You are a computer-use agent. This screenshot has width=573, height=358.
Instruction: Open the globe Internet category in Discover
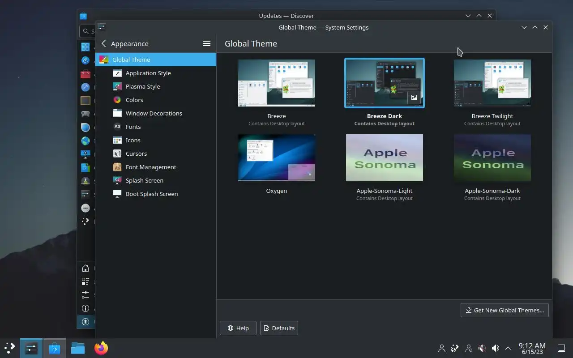pyautogui.click(x=86, y=141)
